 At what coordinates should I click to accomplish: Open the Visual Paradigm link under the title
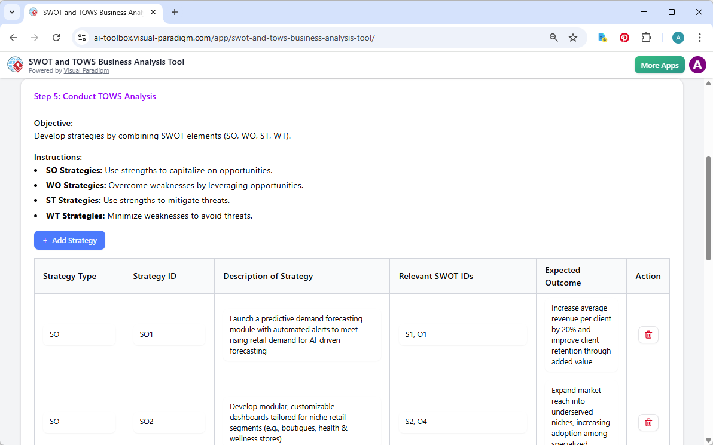86,70
